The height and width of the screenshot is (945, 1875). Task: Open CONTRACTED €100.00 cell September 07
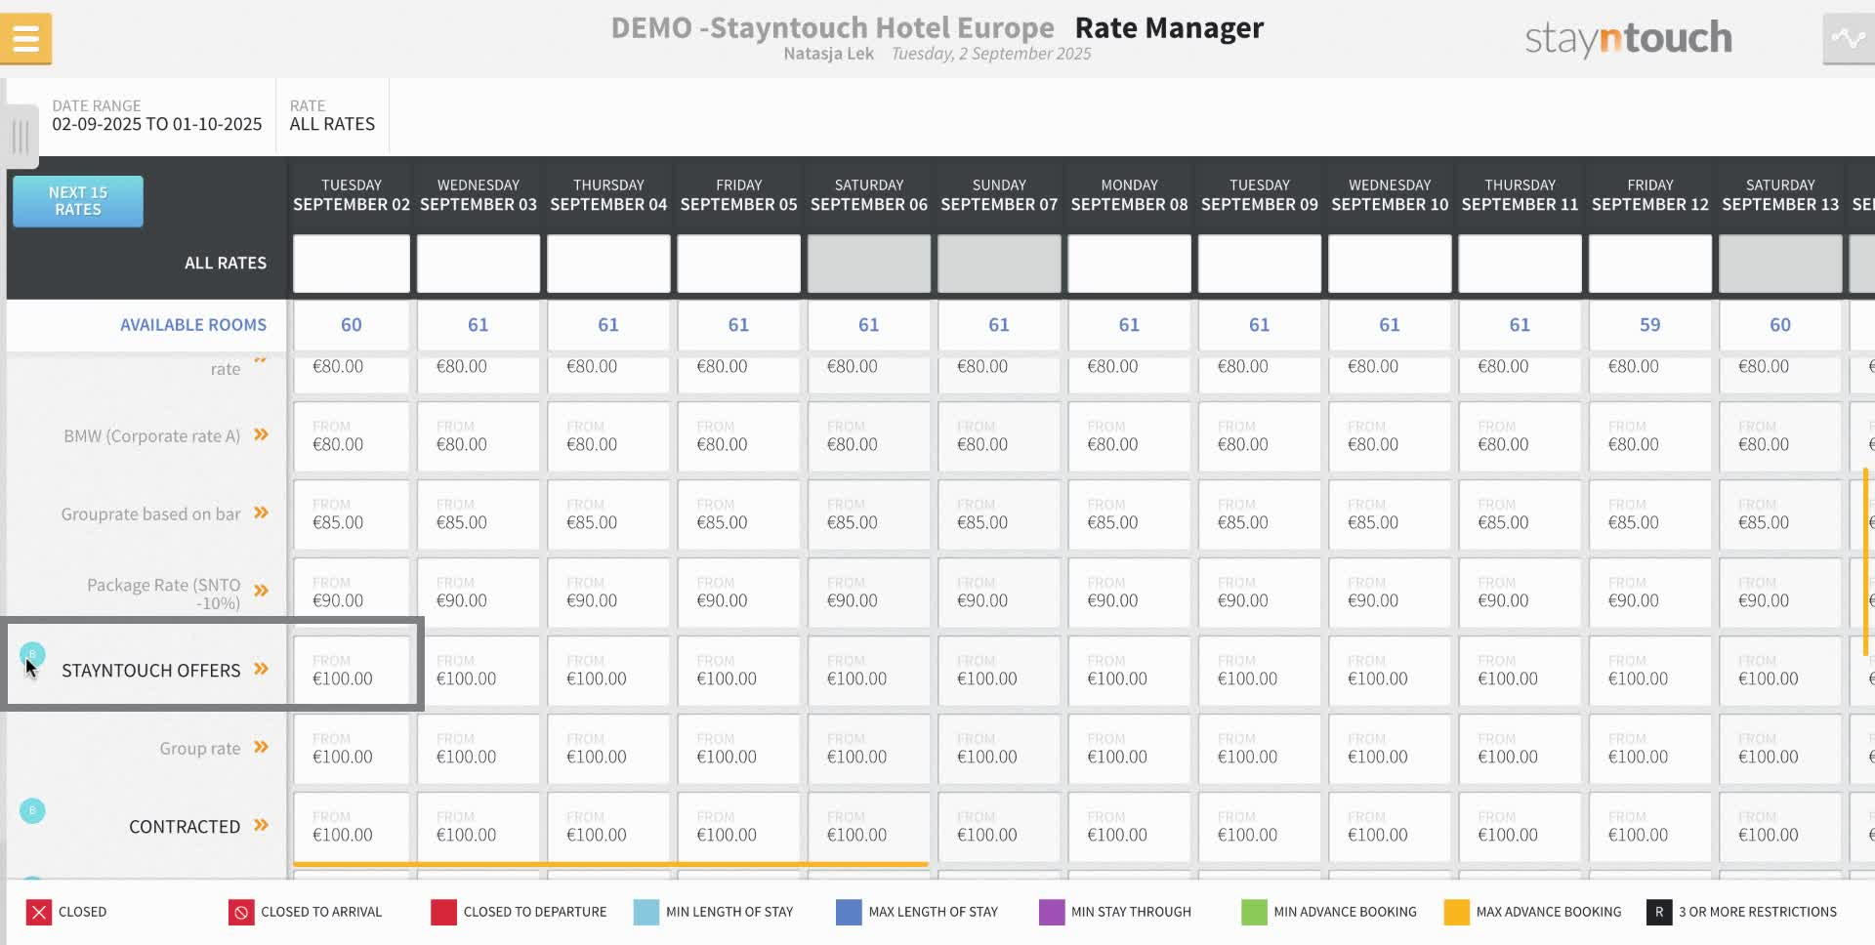tap(999, 827)
